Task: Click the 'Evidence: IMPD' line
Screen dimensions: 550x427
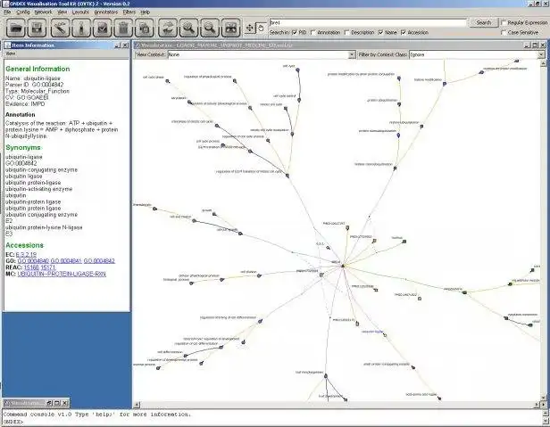Action: pos(25,104)
